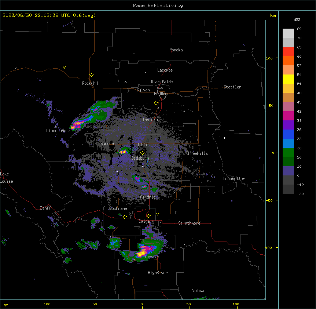Choose the orange 57-60 dBZ legend swatch
Viewport: 316px width, 309px height.
288,61
